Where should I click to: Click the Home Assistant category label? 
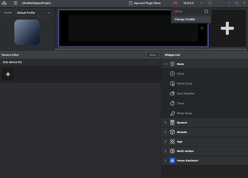pyautogui.click(x=187, y=160)
